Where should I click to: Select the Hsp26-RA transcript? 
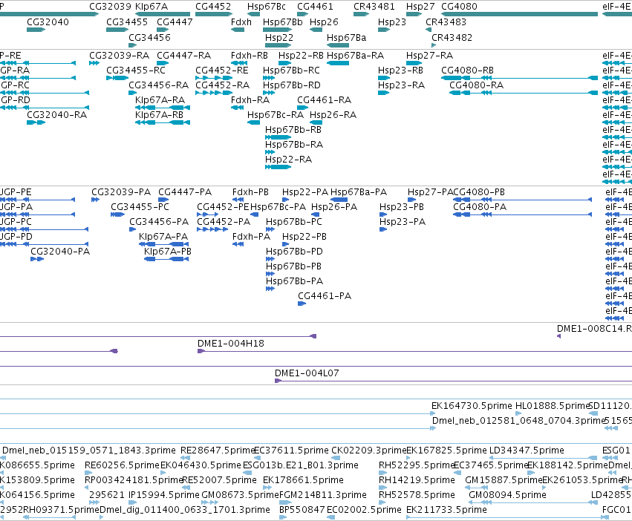(316, 122)
